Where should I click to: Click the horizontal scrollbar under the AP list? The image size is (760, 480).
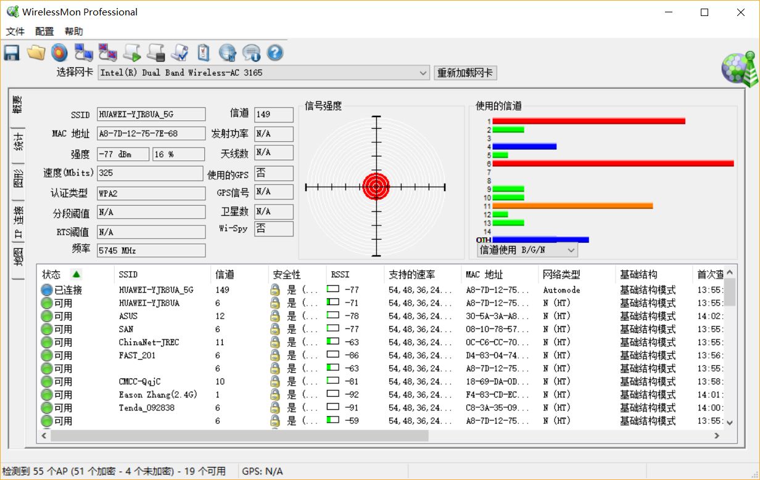point(239,435)
